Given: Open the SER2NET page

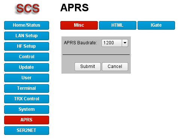Looking at the screenshot, I should click(x=27, y=130).
